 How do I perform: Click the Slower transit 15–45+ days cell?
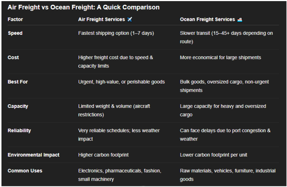[x=226, y=37]
